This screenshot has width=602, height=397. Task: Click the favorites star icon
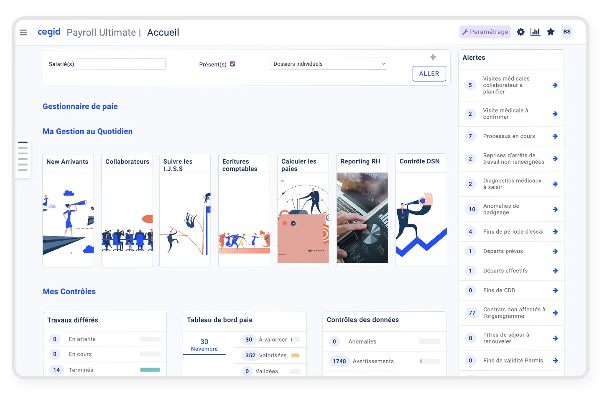pyautogui.click(x=551, y=32)
